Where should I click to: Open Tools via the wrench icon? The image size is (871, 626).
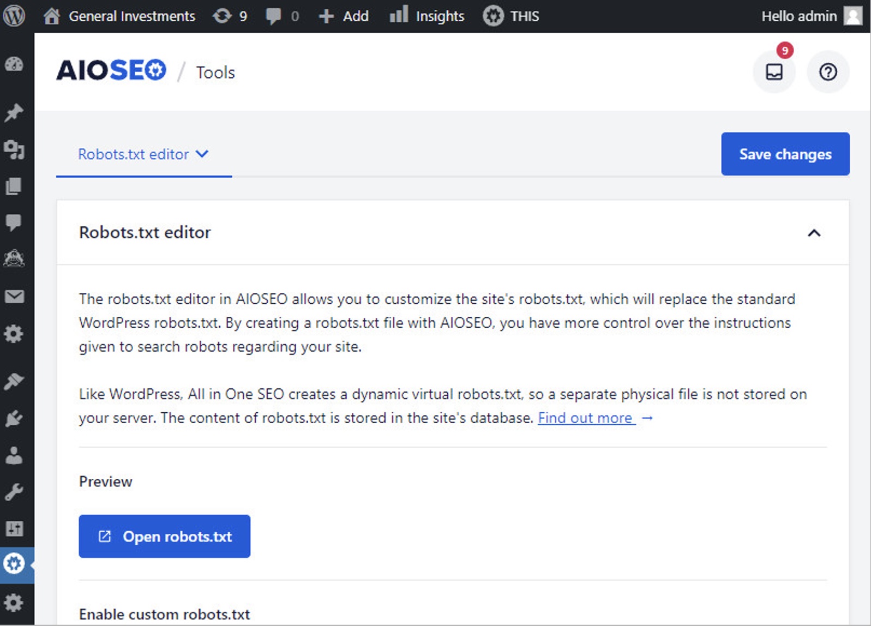click(x=14, y=492)
